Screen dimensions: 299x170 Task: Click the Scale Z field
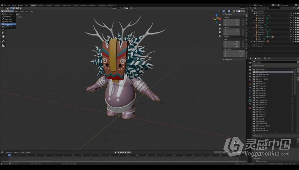[231, 46]
